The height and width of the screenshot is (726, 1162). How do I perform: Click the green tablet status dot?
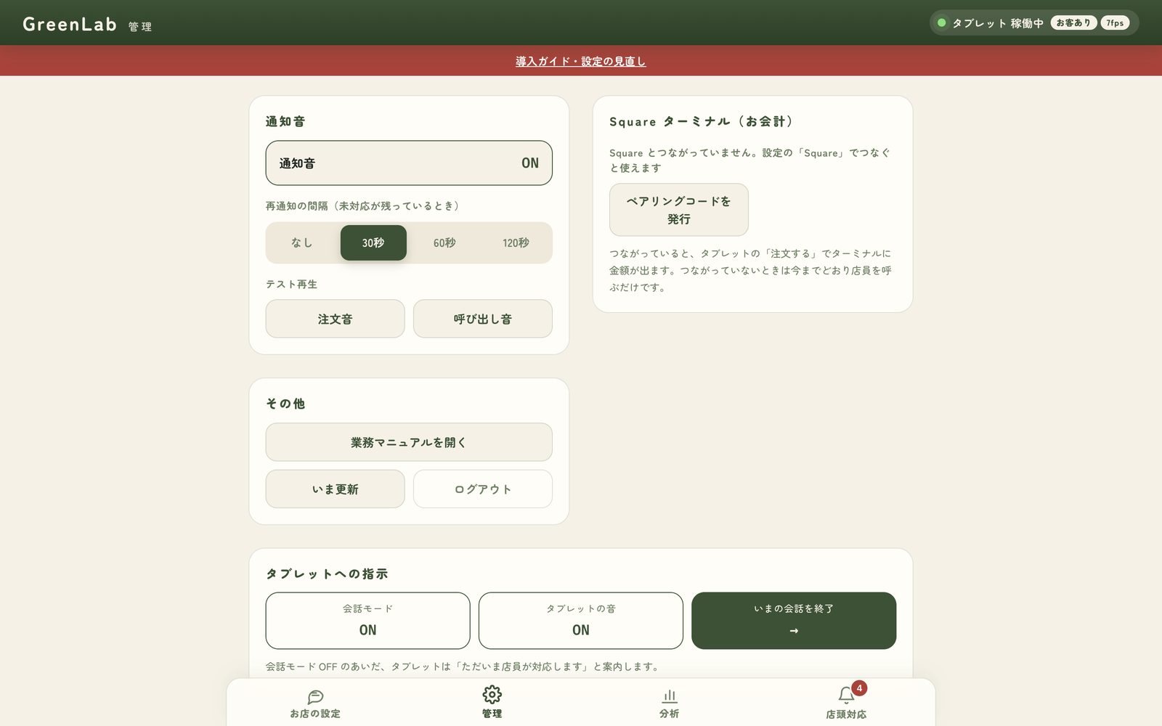[x=941, y=23]
